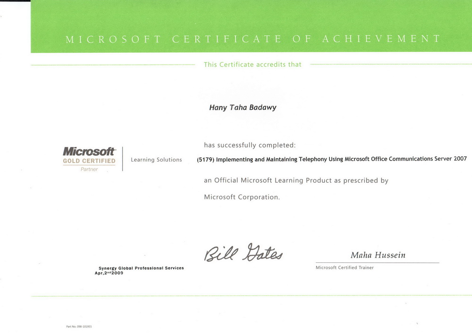Click Synergy Global Professional Services text
The image size is (472, 333).
click(141, 268)
